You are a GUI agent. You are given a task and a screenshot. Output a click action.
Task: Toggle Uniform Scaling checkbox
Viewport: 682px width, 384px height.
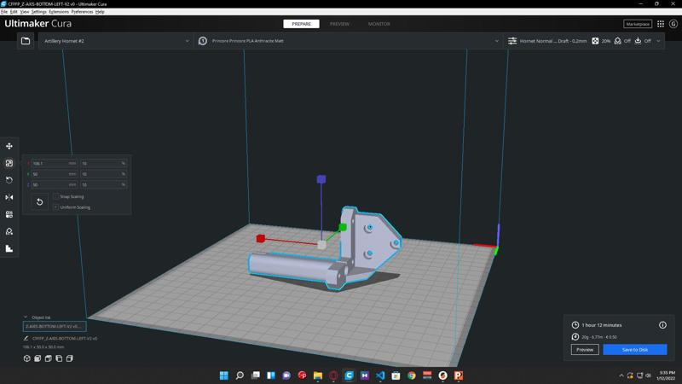click(56, 207)
